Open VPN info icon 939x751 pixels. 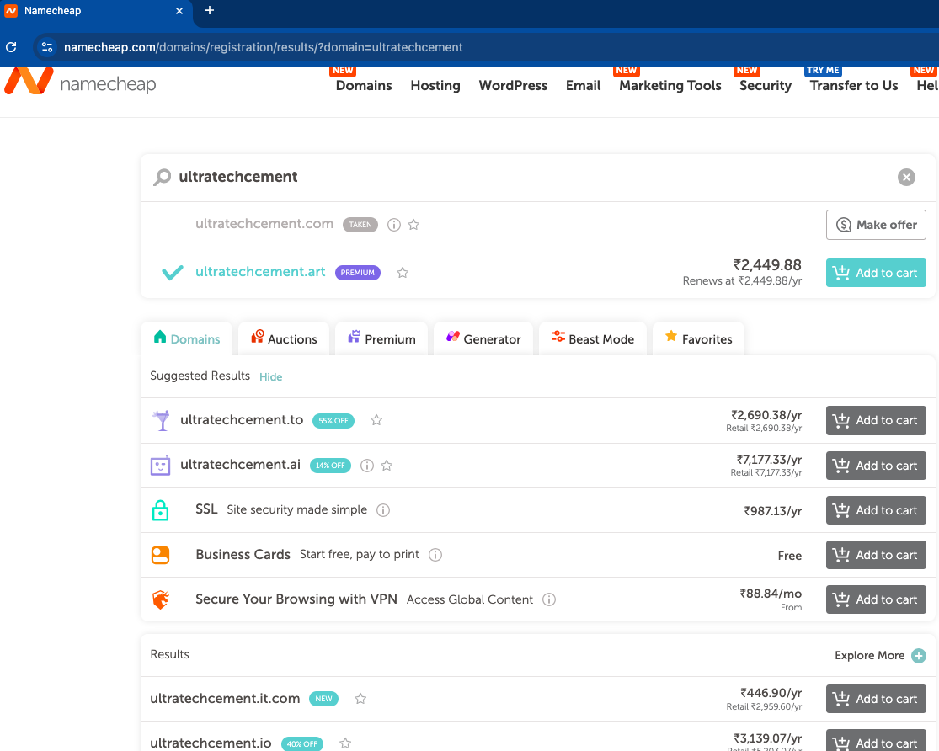(x=548, y=599)
